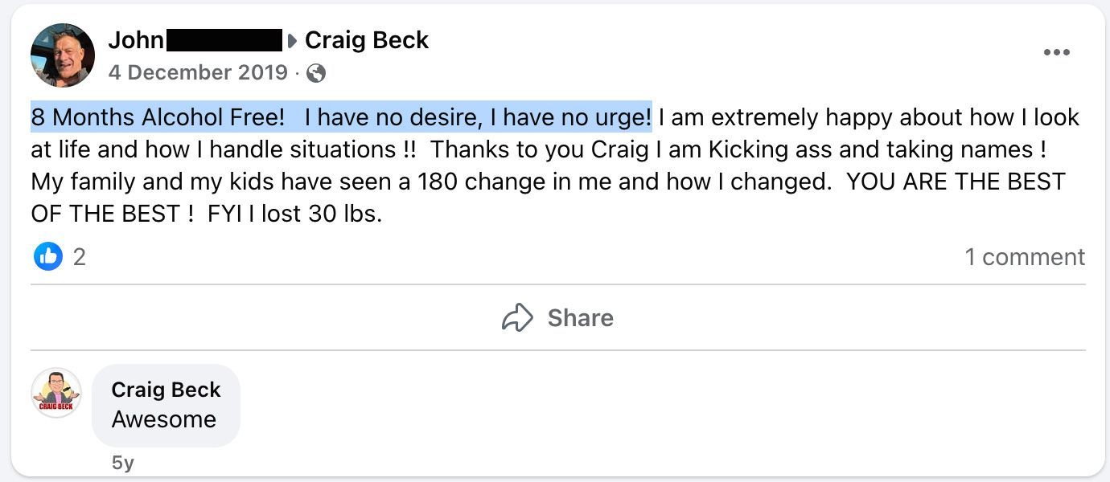The width and height of the screenshot is (1110, 482).
Task: Click the globe public audience icon
Action: 316,73
